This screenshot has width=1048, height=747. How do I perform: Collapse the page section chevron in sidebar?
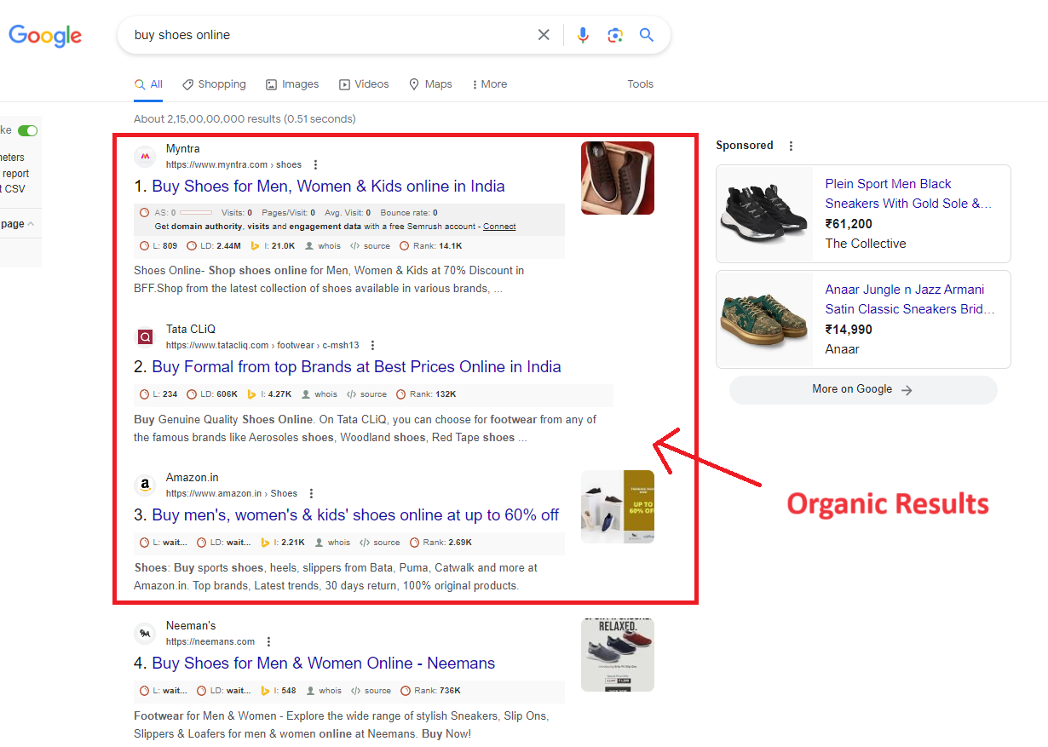(32, 224)
